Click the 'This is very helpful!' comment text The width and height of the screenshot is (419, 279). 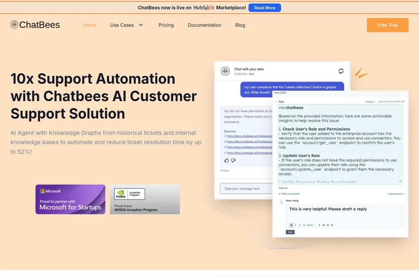tap(328, 209)
